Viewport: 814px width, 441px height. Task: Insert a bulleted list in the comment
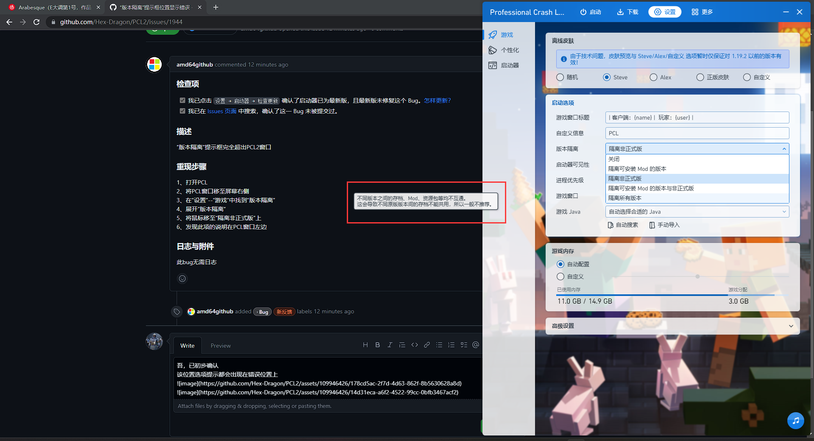[x=439, y=345]
